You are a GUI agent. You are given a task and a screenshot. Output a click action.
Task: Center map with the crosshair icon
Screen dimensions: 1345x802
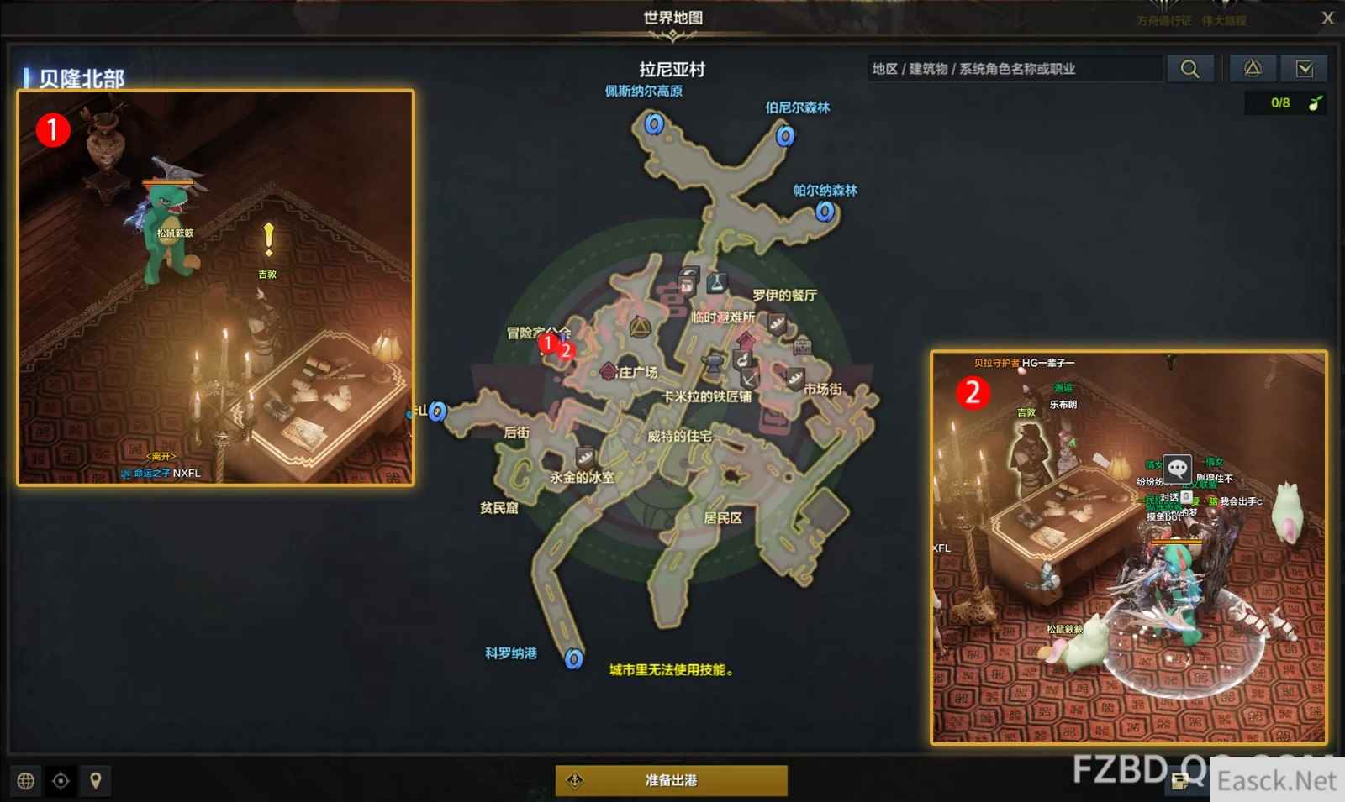[x=61, y=781]
